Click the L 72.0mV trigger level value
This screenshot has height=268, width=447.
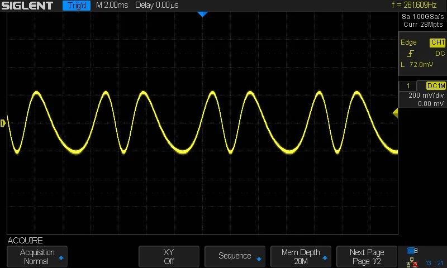click(417, 65)
